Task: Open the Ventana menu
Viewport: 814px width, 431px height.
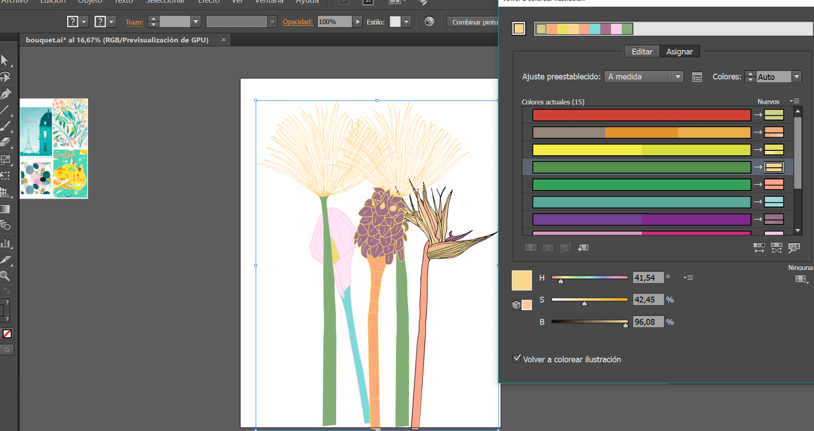Action: pyautogui.click(x=269, y=2)
